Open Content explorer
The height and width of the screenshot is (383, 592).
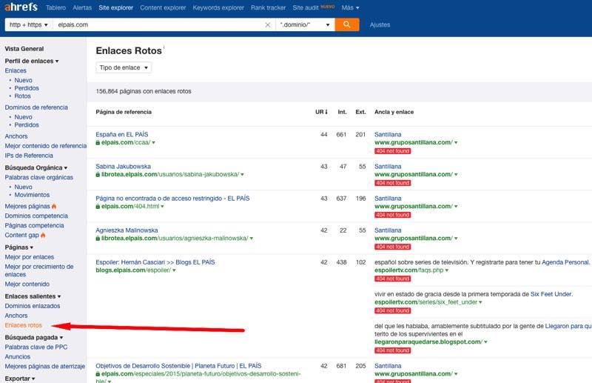(x=163, y=7)
